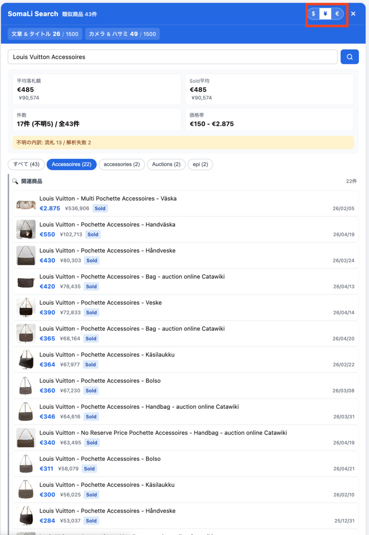This screenshot has height=535, width=369.
Task: Select the lowercase accessories (2) filter
Action: click(x=121, y=164)
